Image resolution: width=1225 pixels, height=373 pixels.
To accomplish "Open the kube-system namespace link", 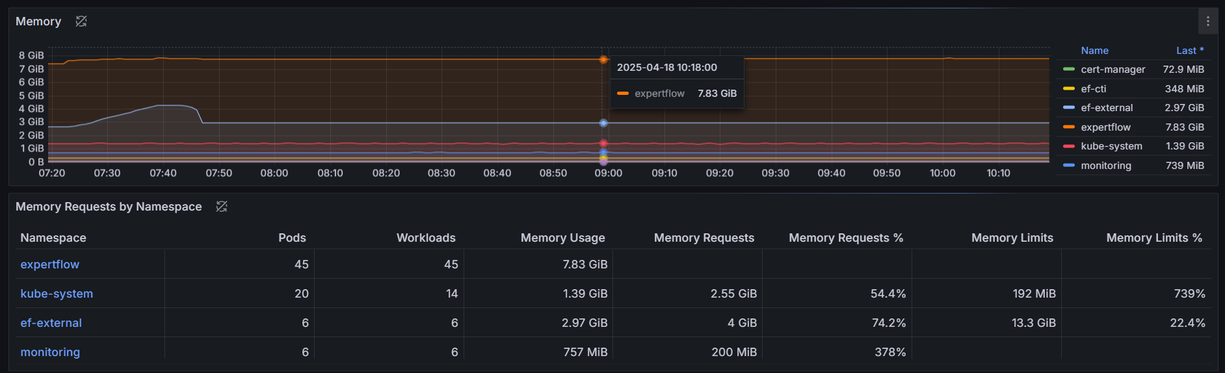I will [57, 294].
